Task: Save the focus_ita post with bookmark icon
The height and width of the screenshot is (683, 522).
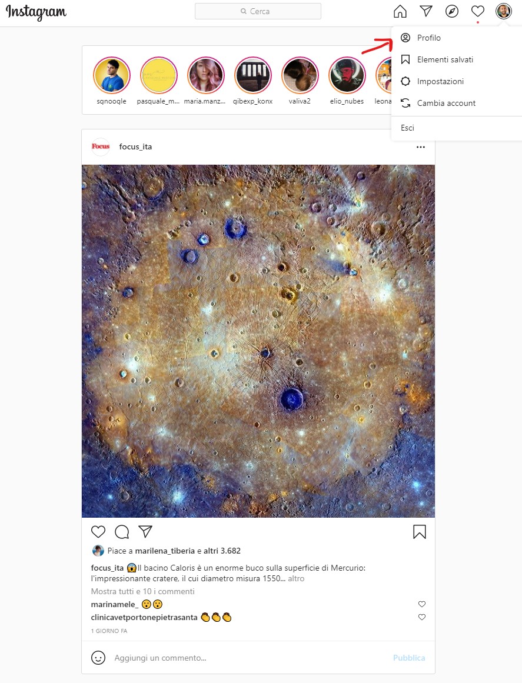Action: tap(419, 531)
